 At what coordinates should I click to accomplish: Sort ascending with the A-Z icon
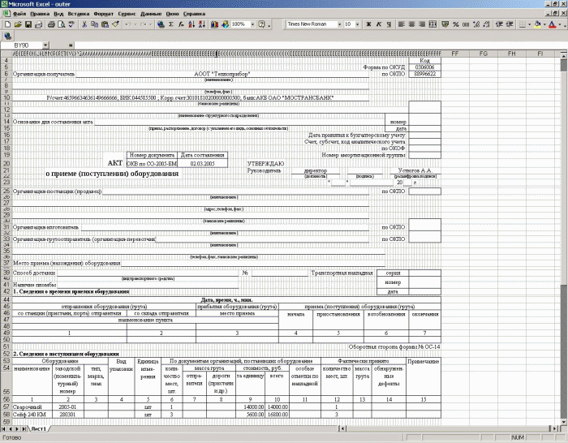(191, 24)
